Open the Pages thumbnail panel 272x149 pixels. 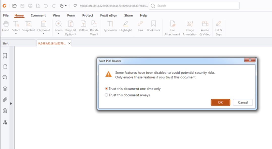tap(5, 67)
